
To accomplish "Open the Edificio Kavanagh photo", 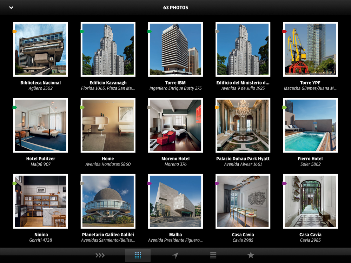I will (x=108, y=49).
